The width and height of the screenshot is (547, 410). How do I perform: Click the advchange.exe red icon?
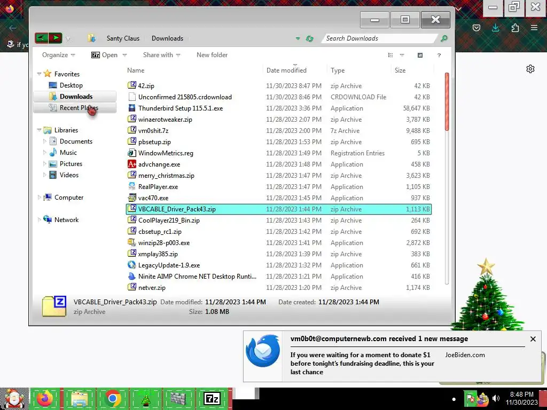coord(132,164)
